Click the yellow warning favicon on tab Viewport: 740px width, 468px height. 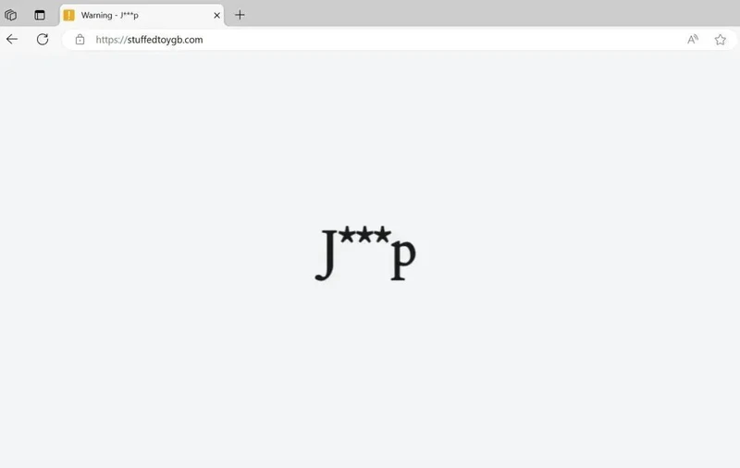point(68,15)
